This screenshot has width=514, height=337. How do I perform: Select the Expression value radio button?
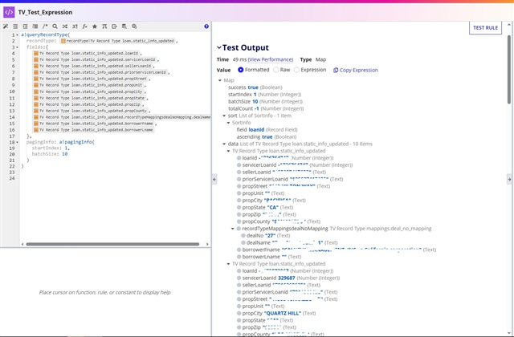pyautogui.click(x=298, y=70)
